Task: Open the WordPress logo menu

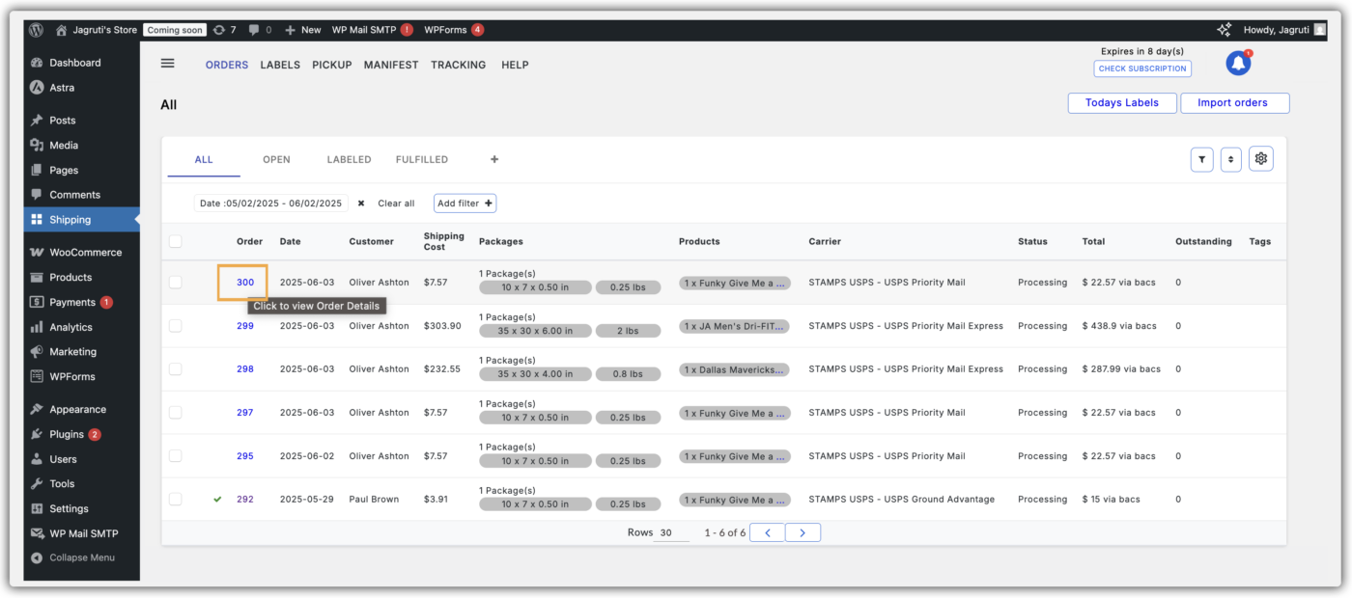Action: [36, 30]
